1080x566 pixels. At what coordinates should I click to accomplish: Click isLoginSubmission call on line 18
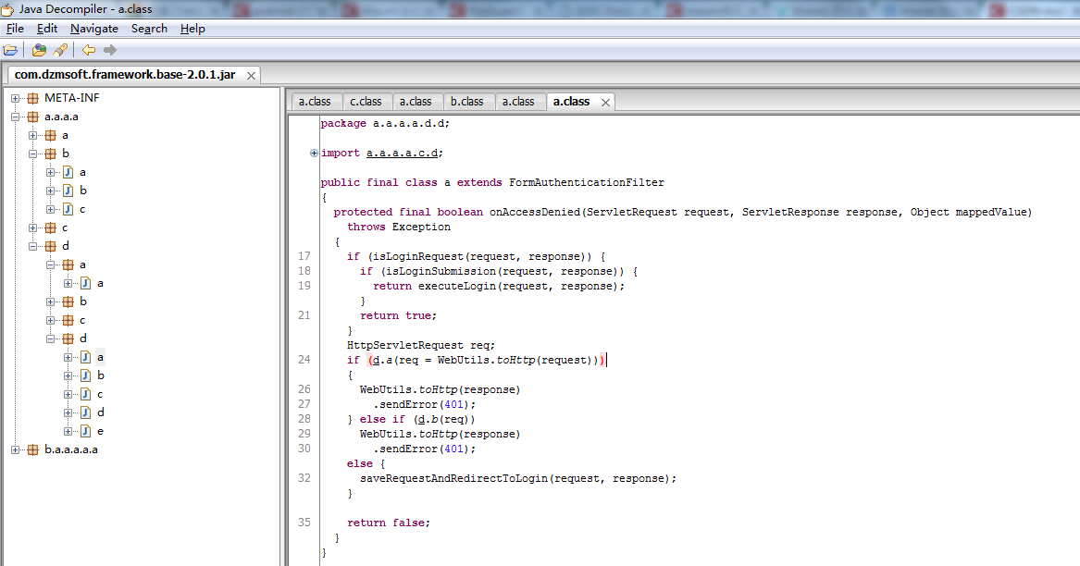(441, 272)
